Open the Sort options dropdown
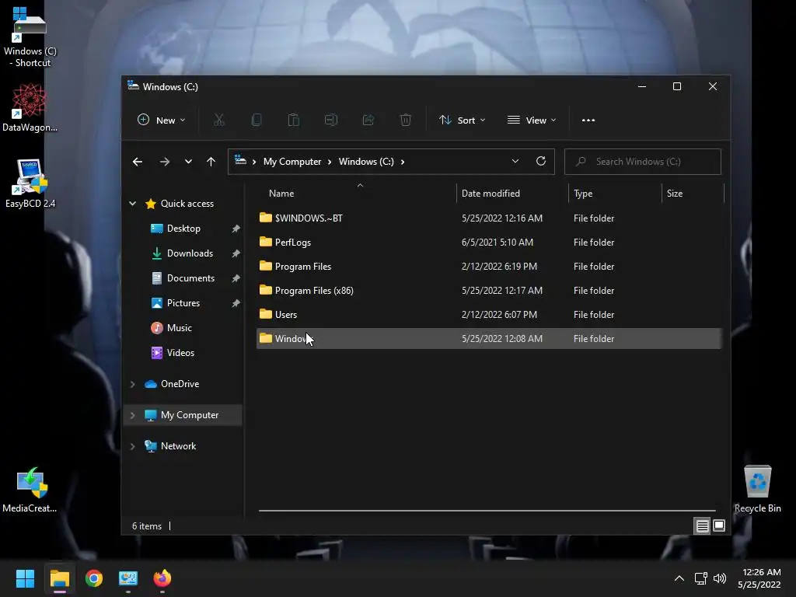Viewport: 796px width, 597px height. 462,120
